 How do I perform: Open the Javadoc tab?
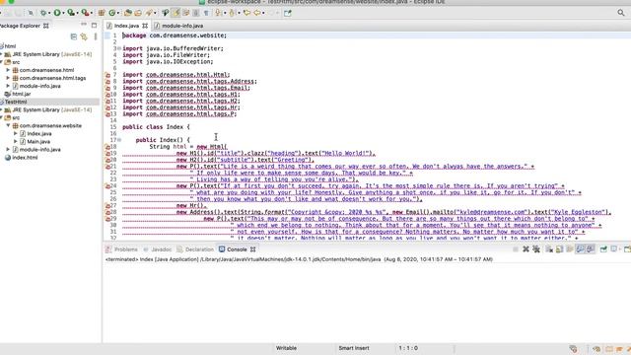click(158, 249)
